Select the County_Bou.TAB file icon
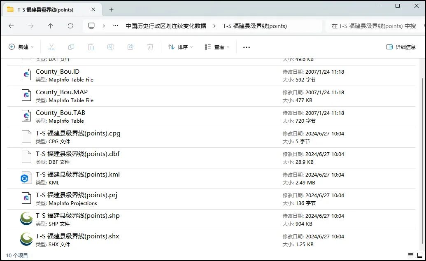426x261 pixels. (26, 116)
